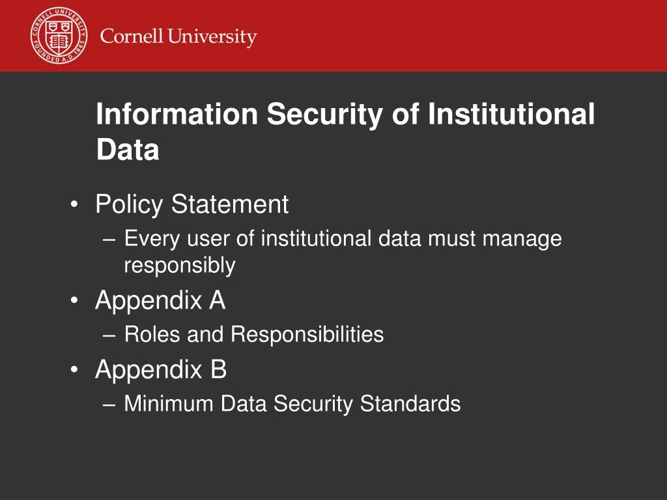
Task: Click the word 'Data' in the title
Action: pyautogui.click(x=128, y=150)
